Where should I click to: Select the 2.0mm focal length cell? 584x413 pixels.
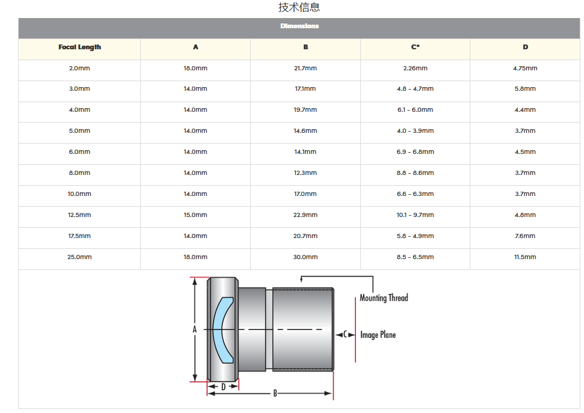tap(79, 69)
